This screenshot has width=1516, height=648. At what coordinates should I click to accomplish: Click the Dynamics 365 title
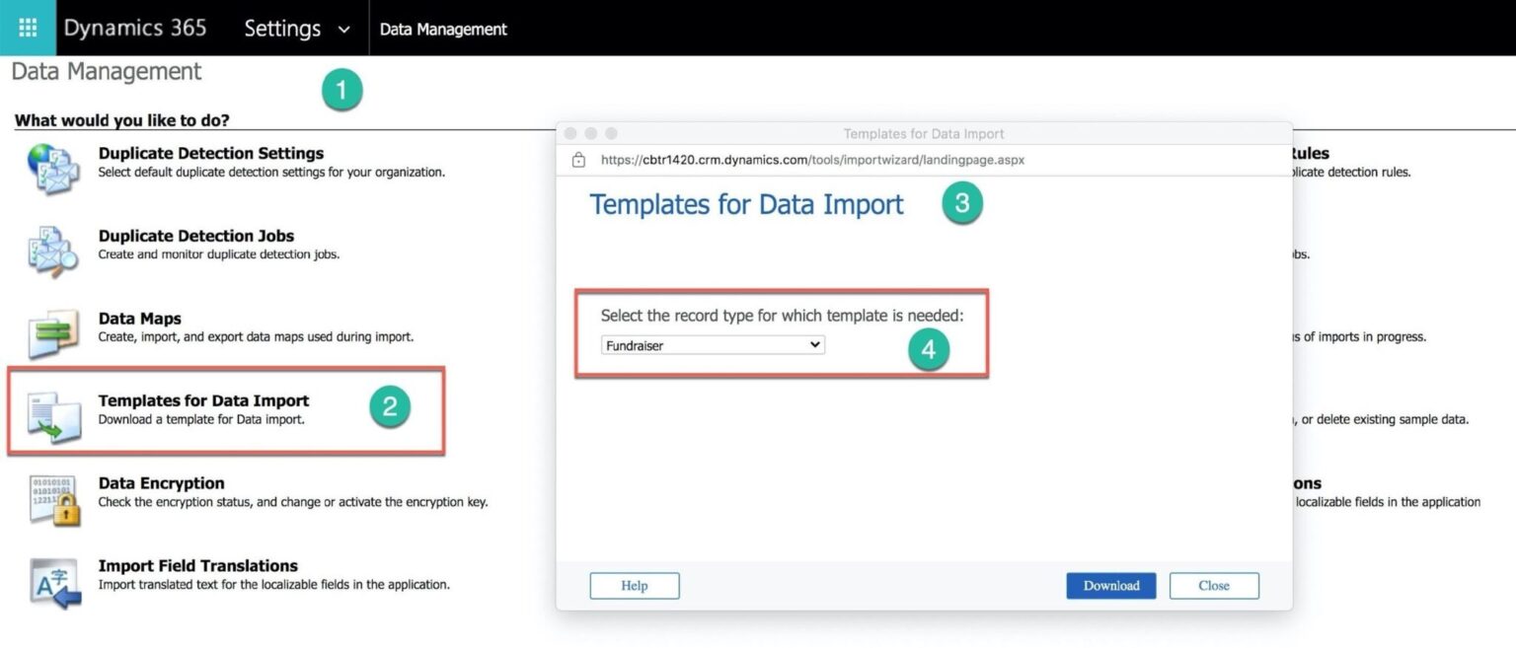coord(135,29)
